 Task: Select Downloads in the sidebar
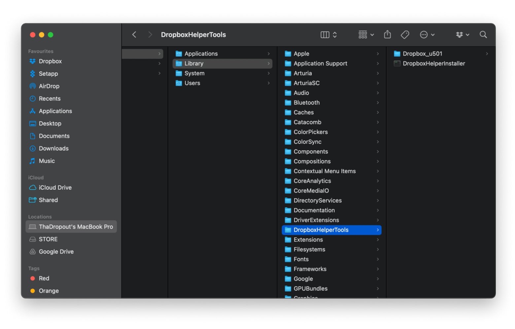tap(53, 148)
